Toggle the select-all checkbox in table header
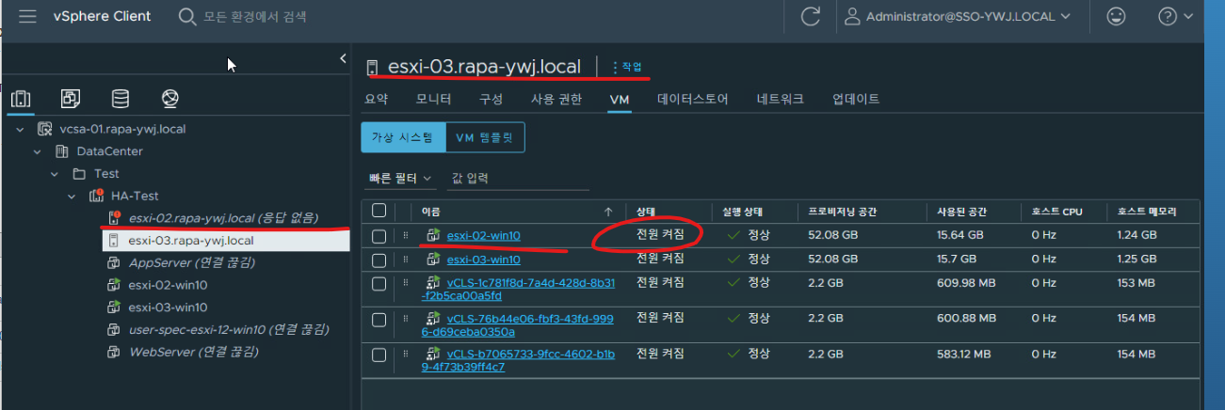Image resolution: width=1225 pixels, height=410 pixels. point(379,211)
